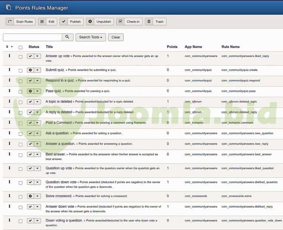Image resolution: width=283 pixels, height=230 pixels.
Task: Open status dropdown arrow for Question up vote
Action: [37, 168]
